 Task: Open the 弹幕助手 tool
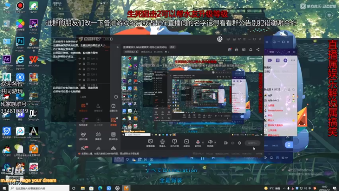[x=83, y=107]
